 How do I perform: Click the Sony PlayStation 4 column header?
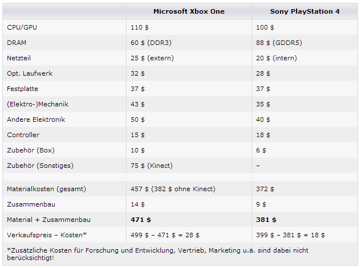305,11
